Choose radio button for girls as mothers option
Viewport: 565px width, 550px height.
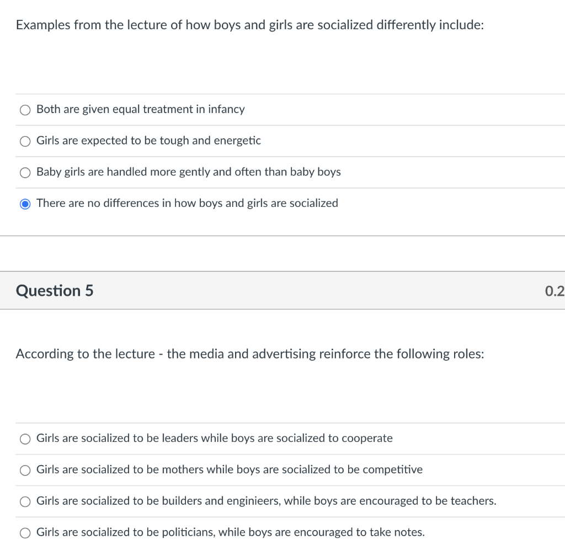click(25, 471)
